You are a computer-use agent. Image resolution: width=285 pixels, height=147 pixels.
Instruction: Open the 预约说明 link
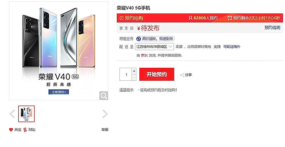[x=272, y=28]
